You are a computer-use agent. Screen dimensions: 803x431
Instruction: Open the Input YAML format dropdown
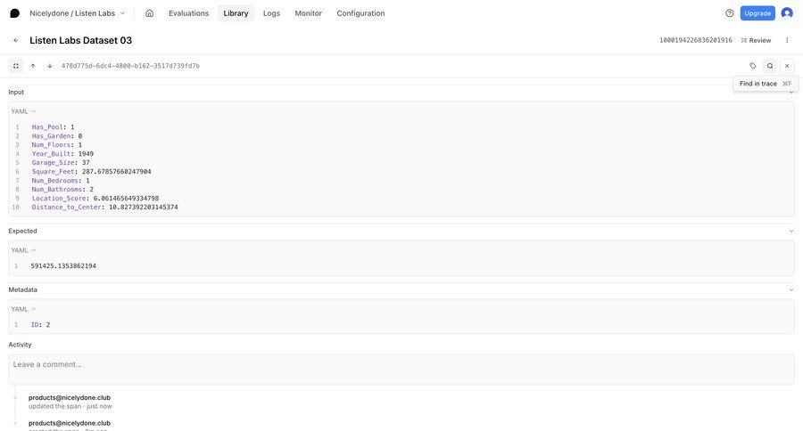[23, 111]
